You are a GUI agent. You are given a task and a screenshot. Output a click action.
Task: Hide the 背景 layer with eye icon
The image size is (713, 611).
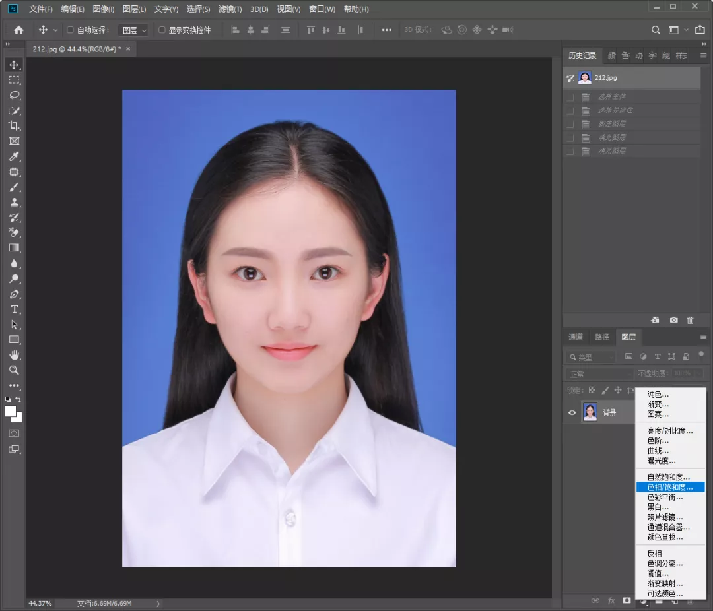[572, 413]
